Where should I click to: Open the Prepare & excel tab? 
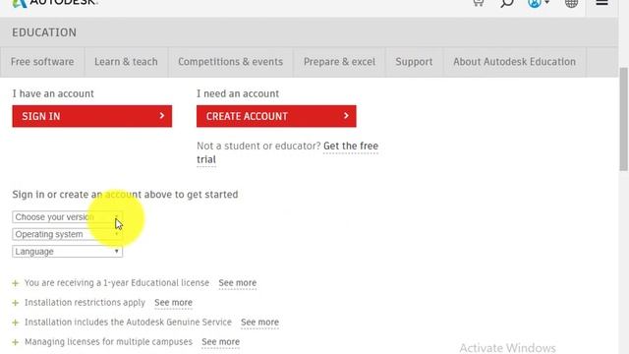pos(339,62)
